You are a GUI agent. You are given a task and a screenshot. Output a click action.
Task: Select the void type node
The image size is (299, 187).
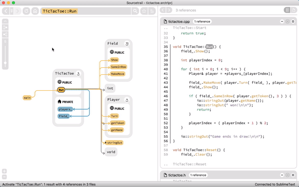click(x=111, y=152)
